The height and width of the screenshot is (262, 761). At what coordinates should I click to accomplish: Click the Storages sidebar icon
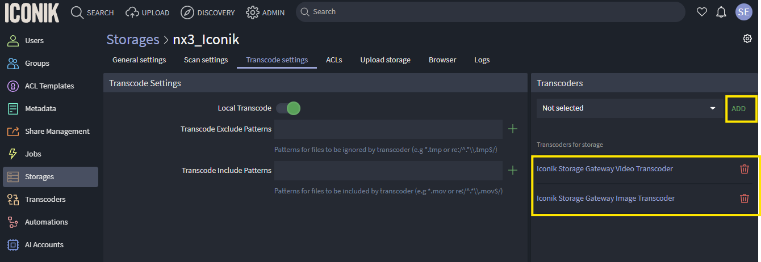pyautogui.click(x=12, y=176)
